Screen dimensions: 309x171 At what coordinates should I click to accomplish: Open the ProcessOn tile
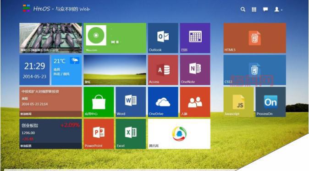click(271, 102)
